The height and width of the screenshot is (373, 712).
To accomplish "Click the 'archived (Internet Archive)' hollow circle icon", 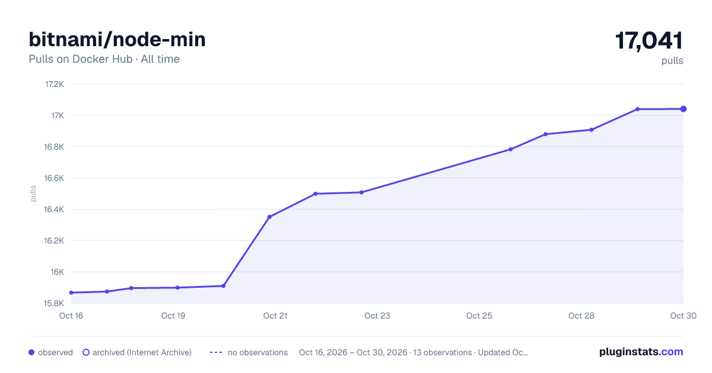I will [86, 352].
